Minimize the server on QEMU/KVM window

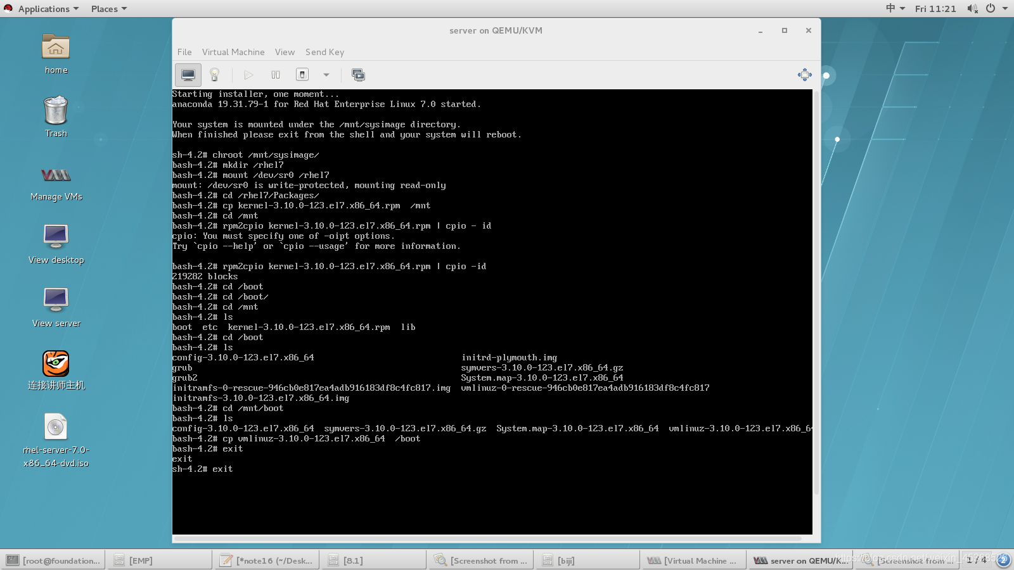click(x=760, y=30)
